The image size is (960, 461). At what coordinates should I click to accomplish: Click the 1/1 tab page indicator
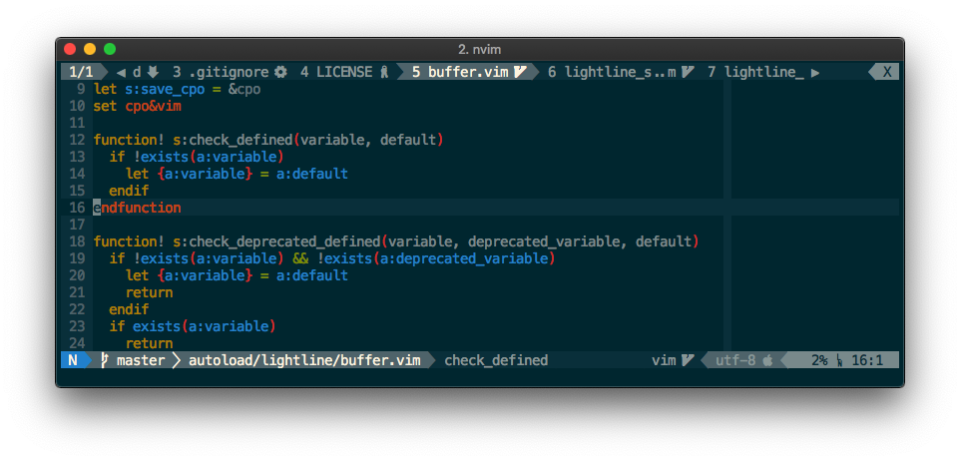click(83, 72)
